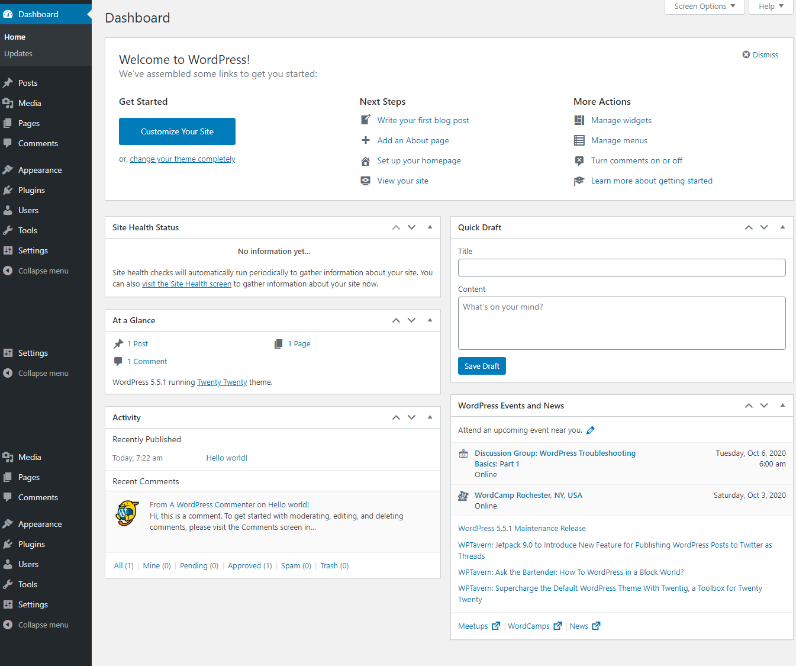Filter comments by Spam (0)
The image size is (796, 666).
pyautogui.click(x=296, y=566)
